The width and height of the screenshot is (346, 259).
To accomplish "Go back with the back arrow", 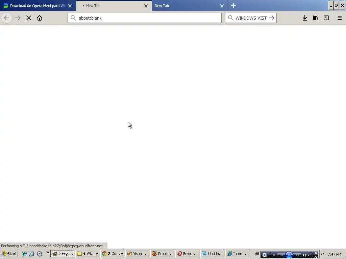I will (7, 18).
